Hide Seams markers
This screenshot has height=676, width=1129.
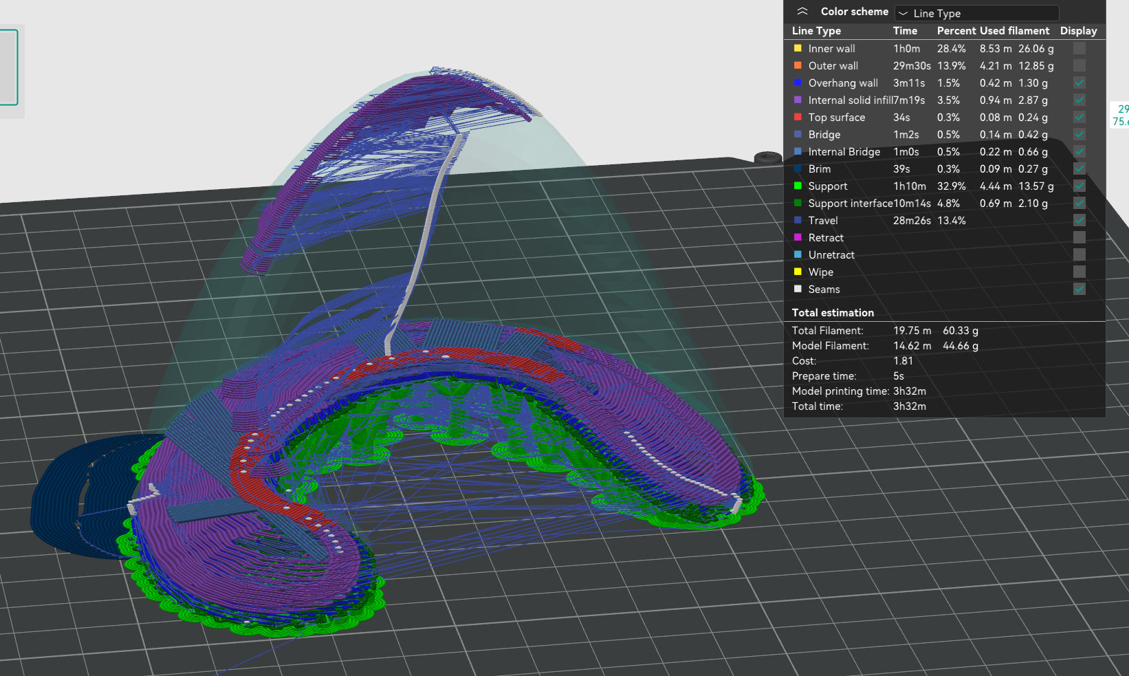(1079, 290)
